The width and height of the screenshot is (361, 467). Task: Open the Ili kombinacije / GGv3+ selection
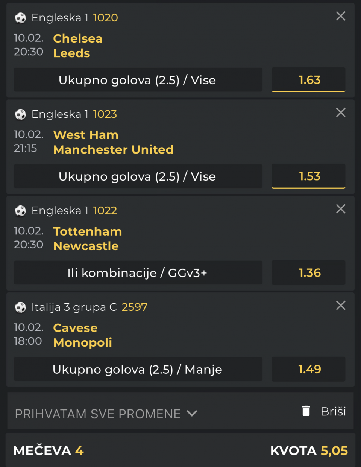click(x=138, y=273)
